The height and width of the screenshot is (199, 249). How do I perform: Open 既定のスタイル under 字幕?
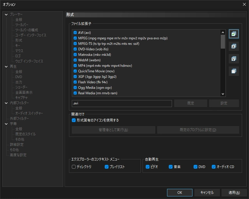click(25, 134)
